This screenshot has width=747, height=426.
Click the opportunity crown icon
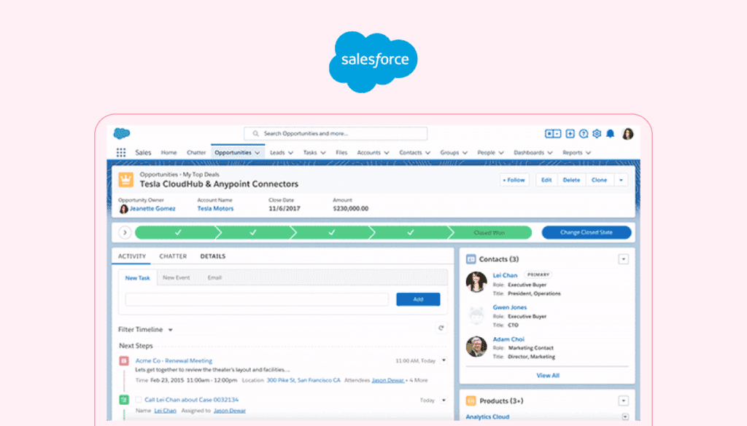tap(125, 180)
